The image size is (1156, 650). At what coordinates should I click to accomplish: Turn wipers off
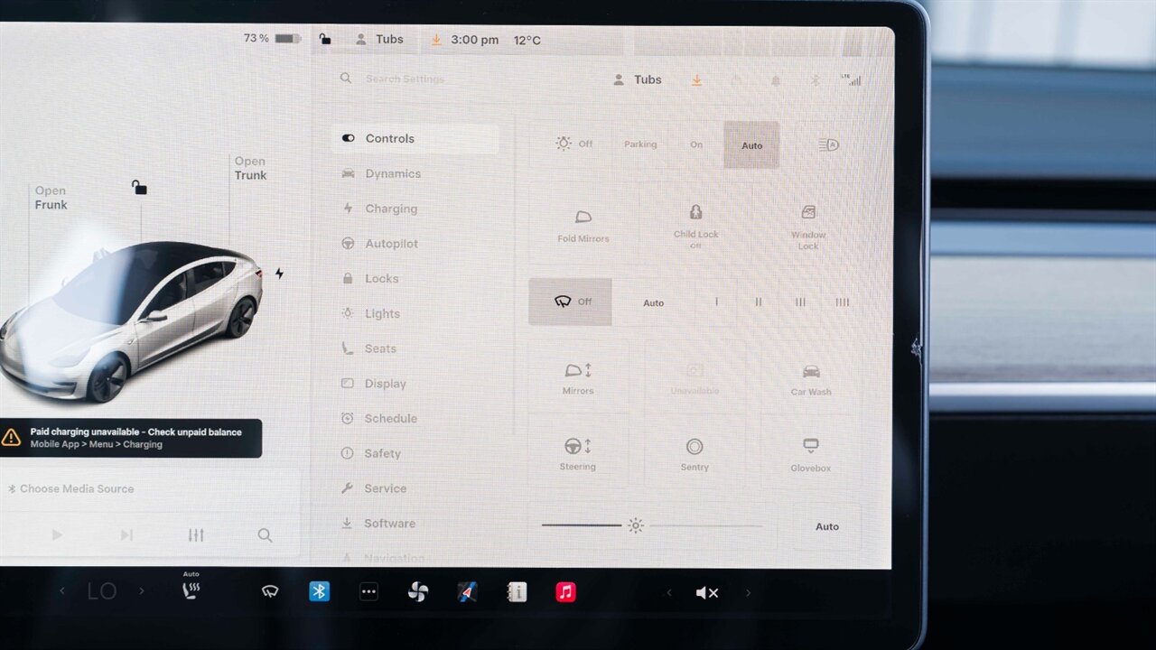click(x=571, y=302)
